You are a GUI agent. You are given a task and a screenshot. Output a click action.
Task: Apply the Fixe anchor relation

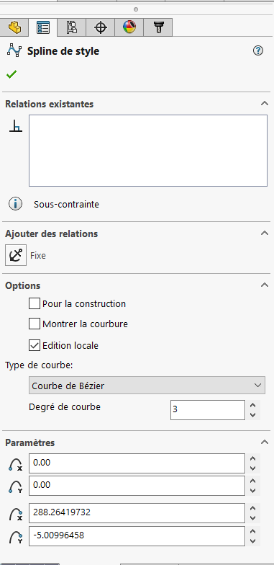coord(16,255)
